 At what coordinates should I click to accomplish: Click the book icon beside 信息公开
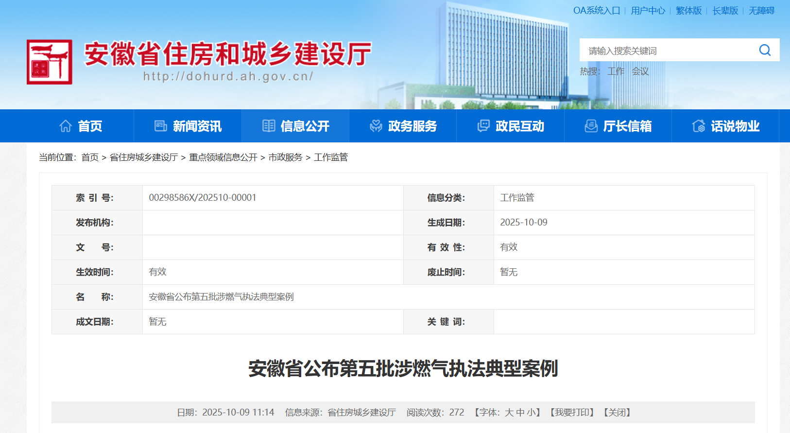pyautogui.click(x=269, y=126)
